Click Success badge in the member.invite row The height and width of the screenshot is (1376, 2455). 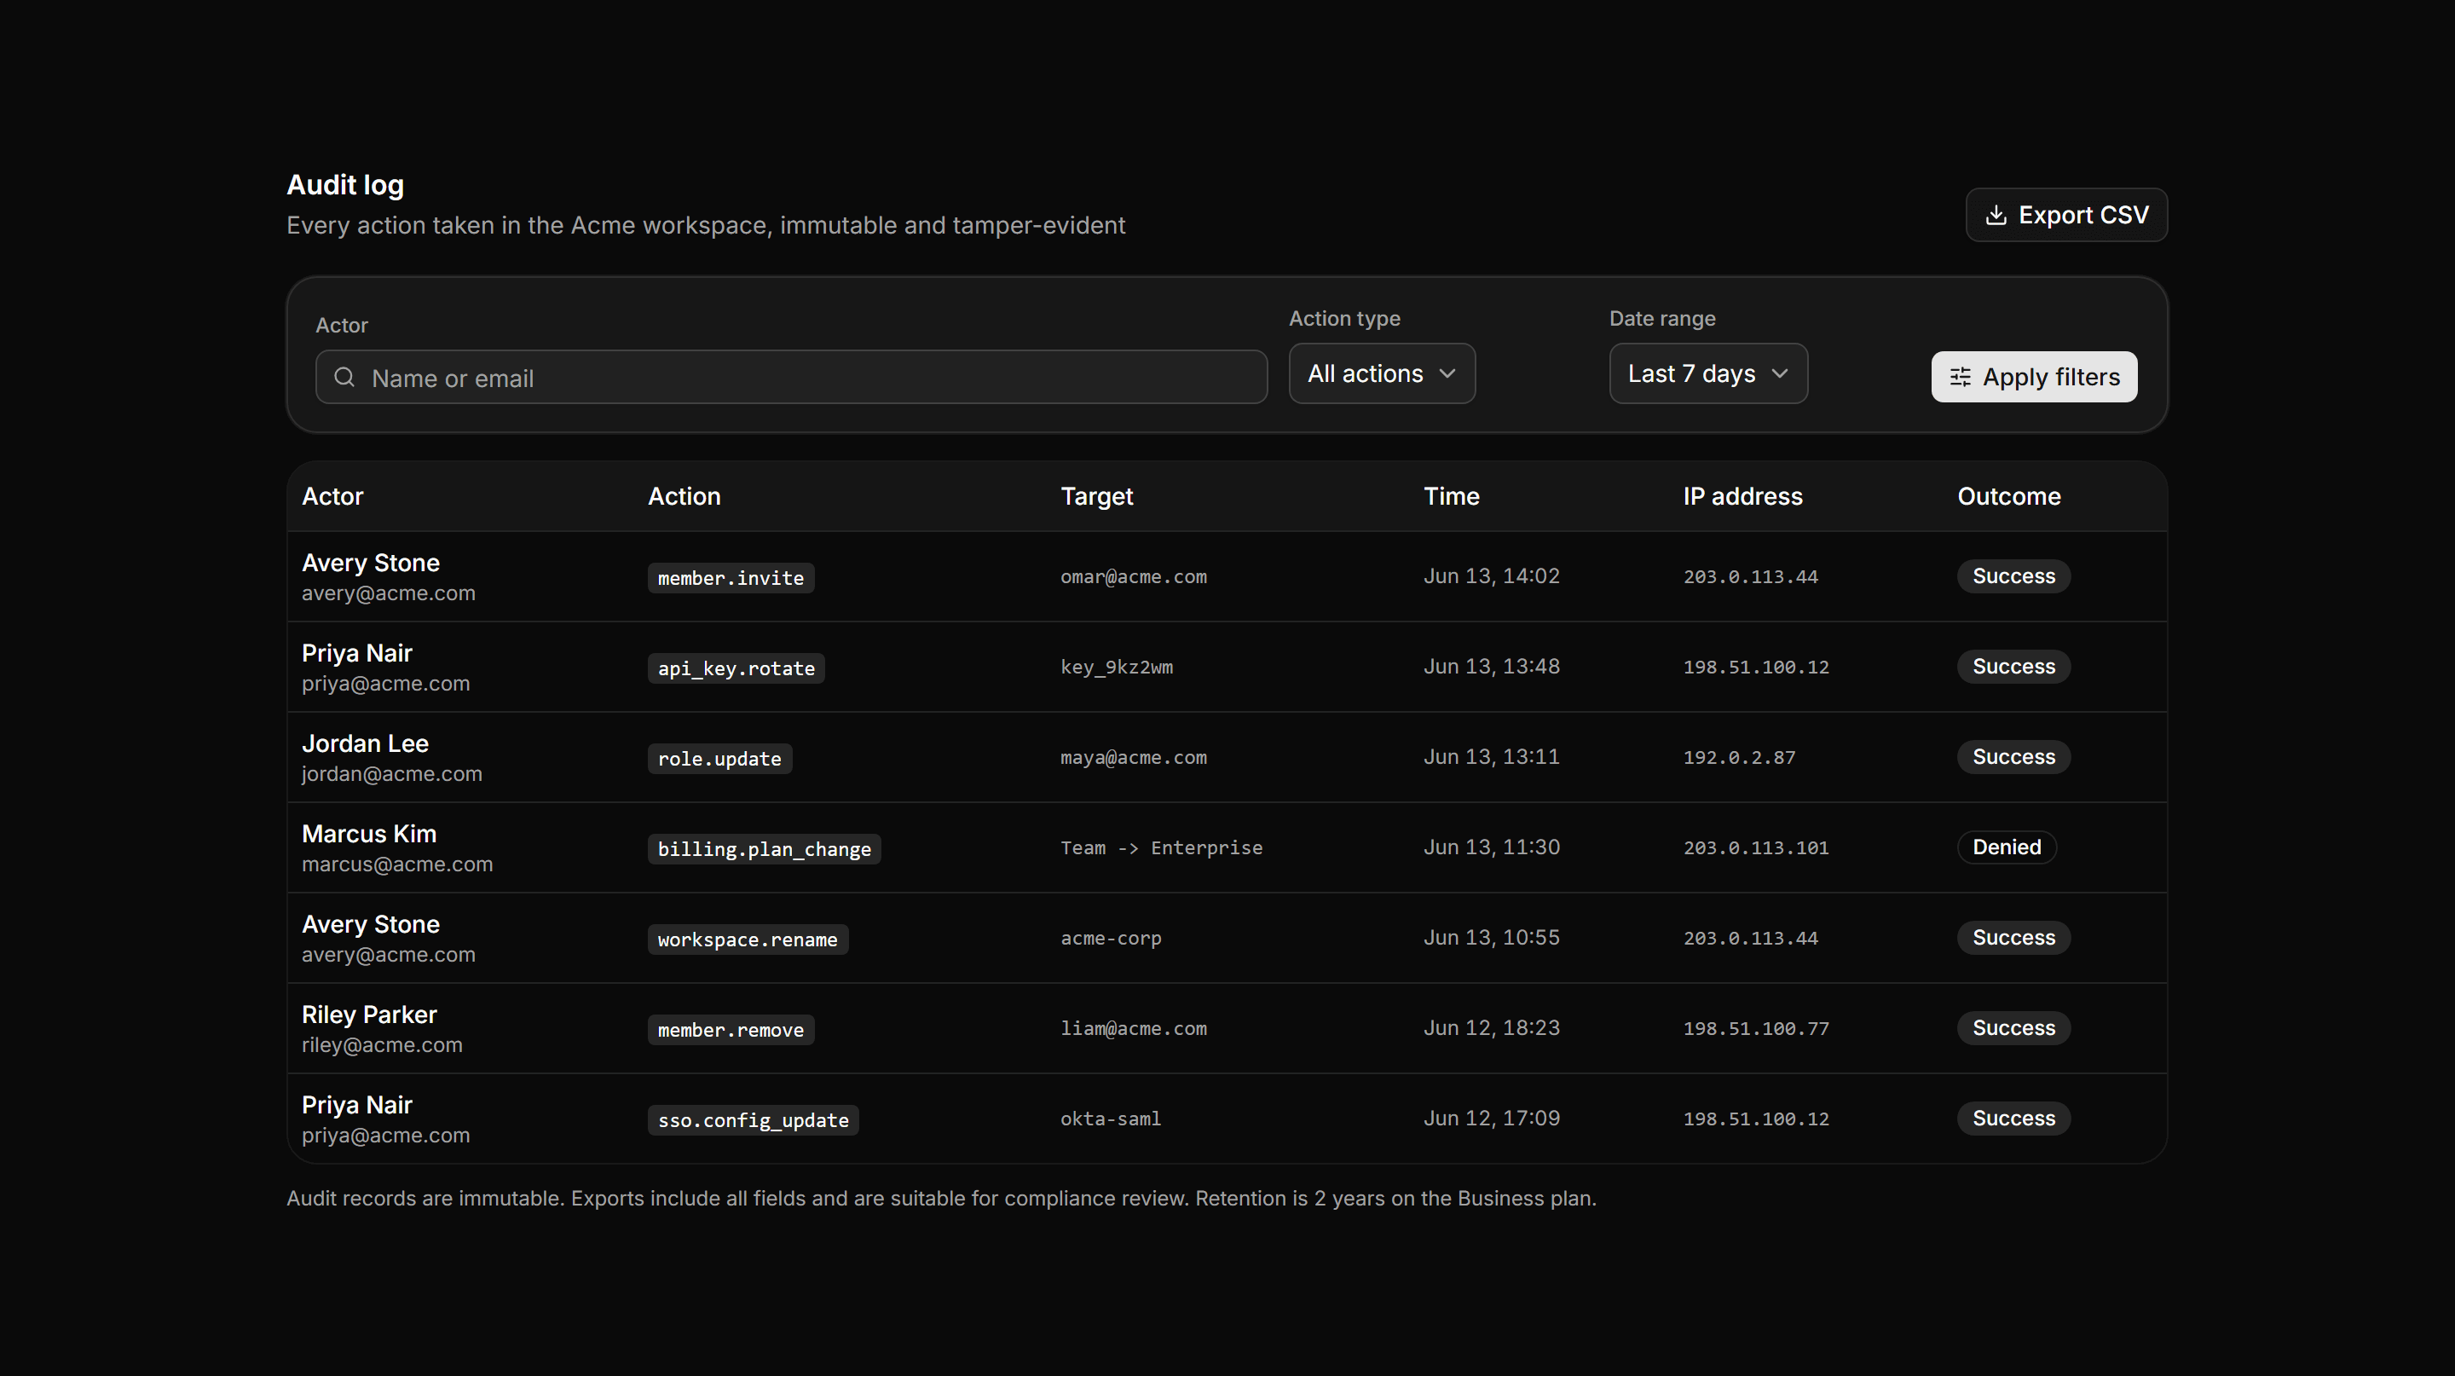pyautogui.click(x=2013, y=576)
